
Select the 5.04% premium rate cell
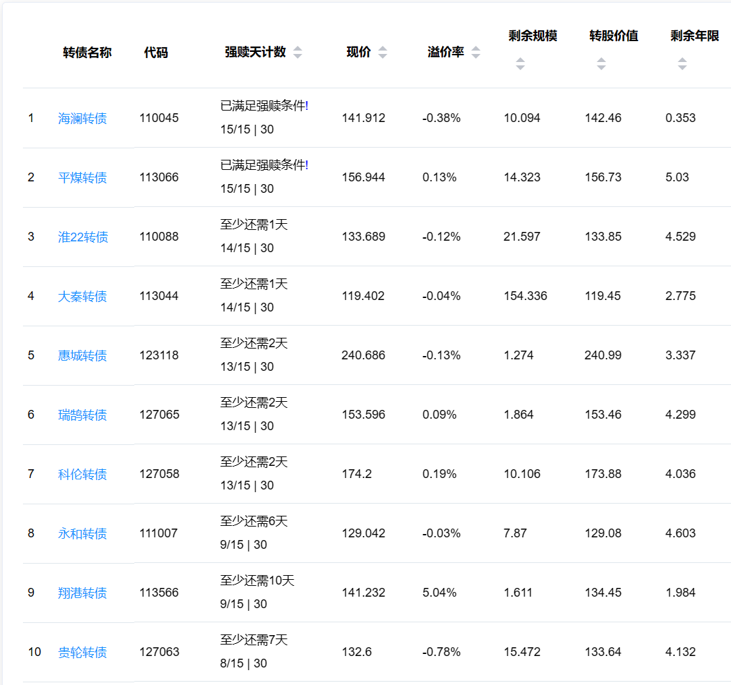click(x=439, y=593)
